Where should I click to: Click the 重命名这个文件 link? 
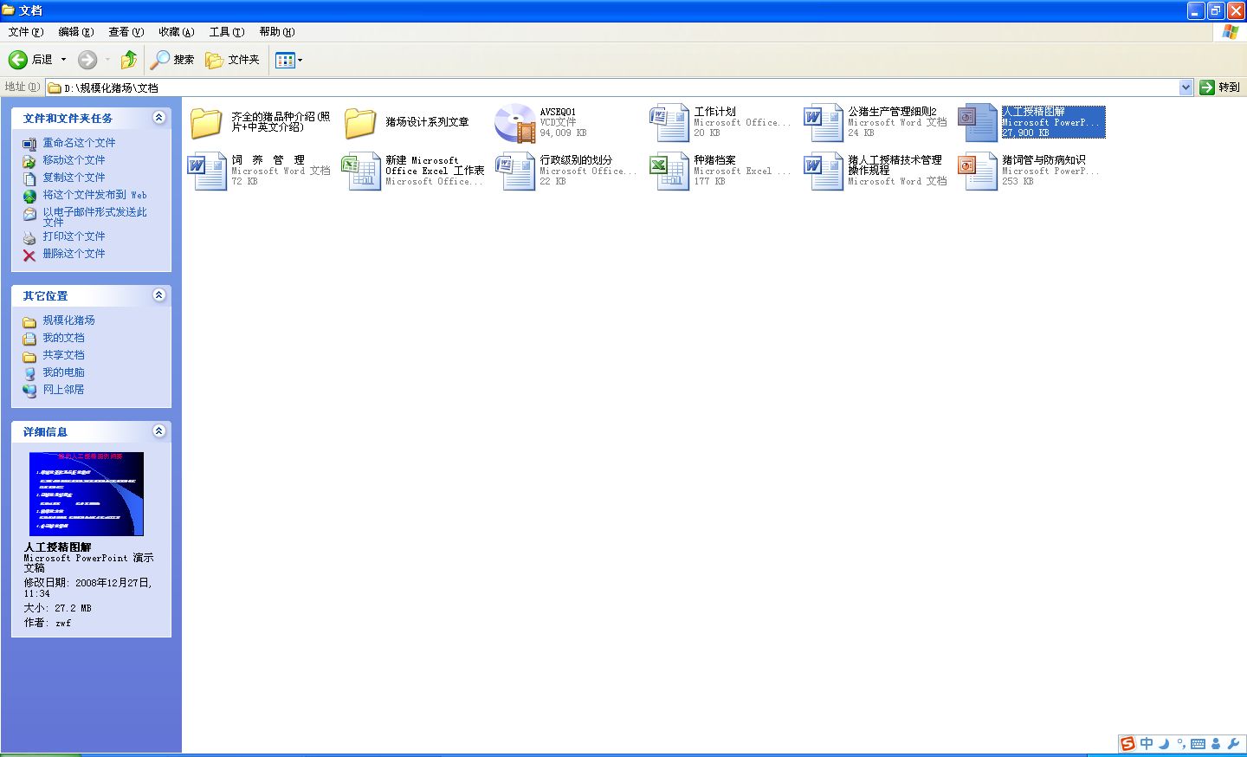tap(79, 143)
